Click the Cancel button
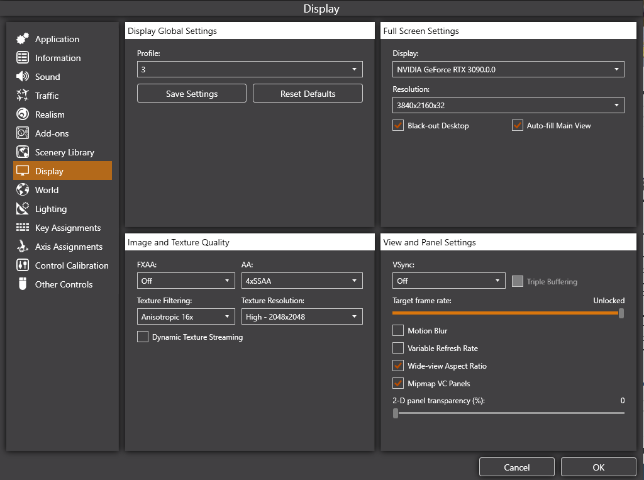The width and height of the screenshot is (644, 480). 517,467
